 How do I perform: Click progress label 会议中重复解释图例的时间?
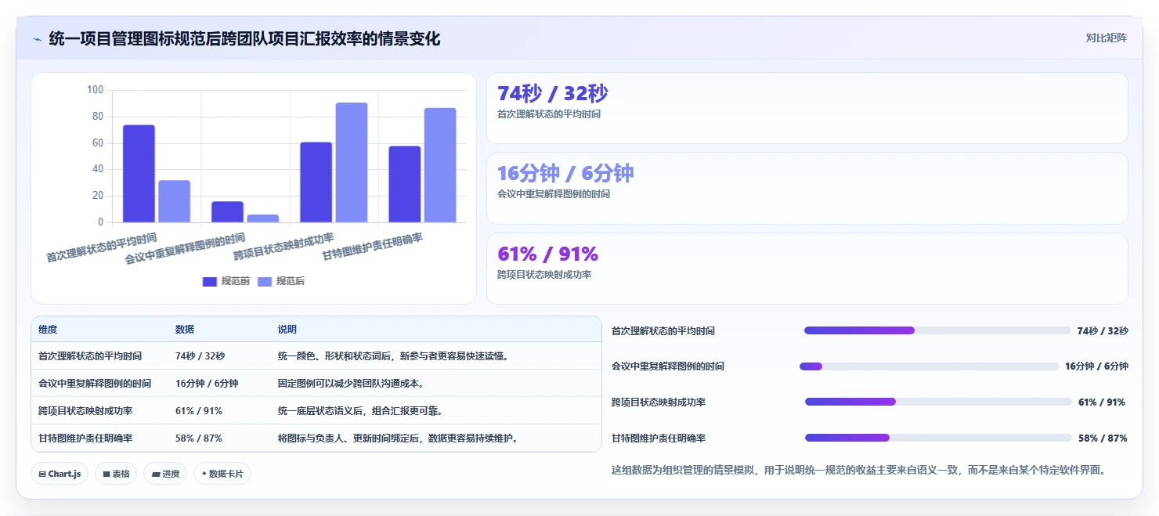(668, 366)
